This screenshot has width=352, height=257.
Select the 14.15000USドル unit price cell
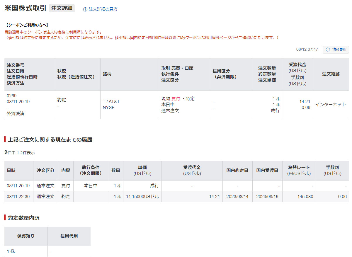pos(142,197)
